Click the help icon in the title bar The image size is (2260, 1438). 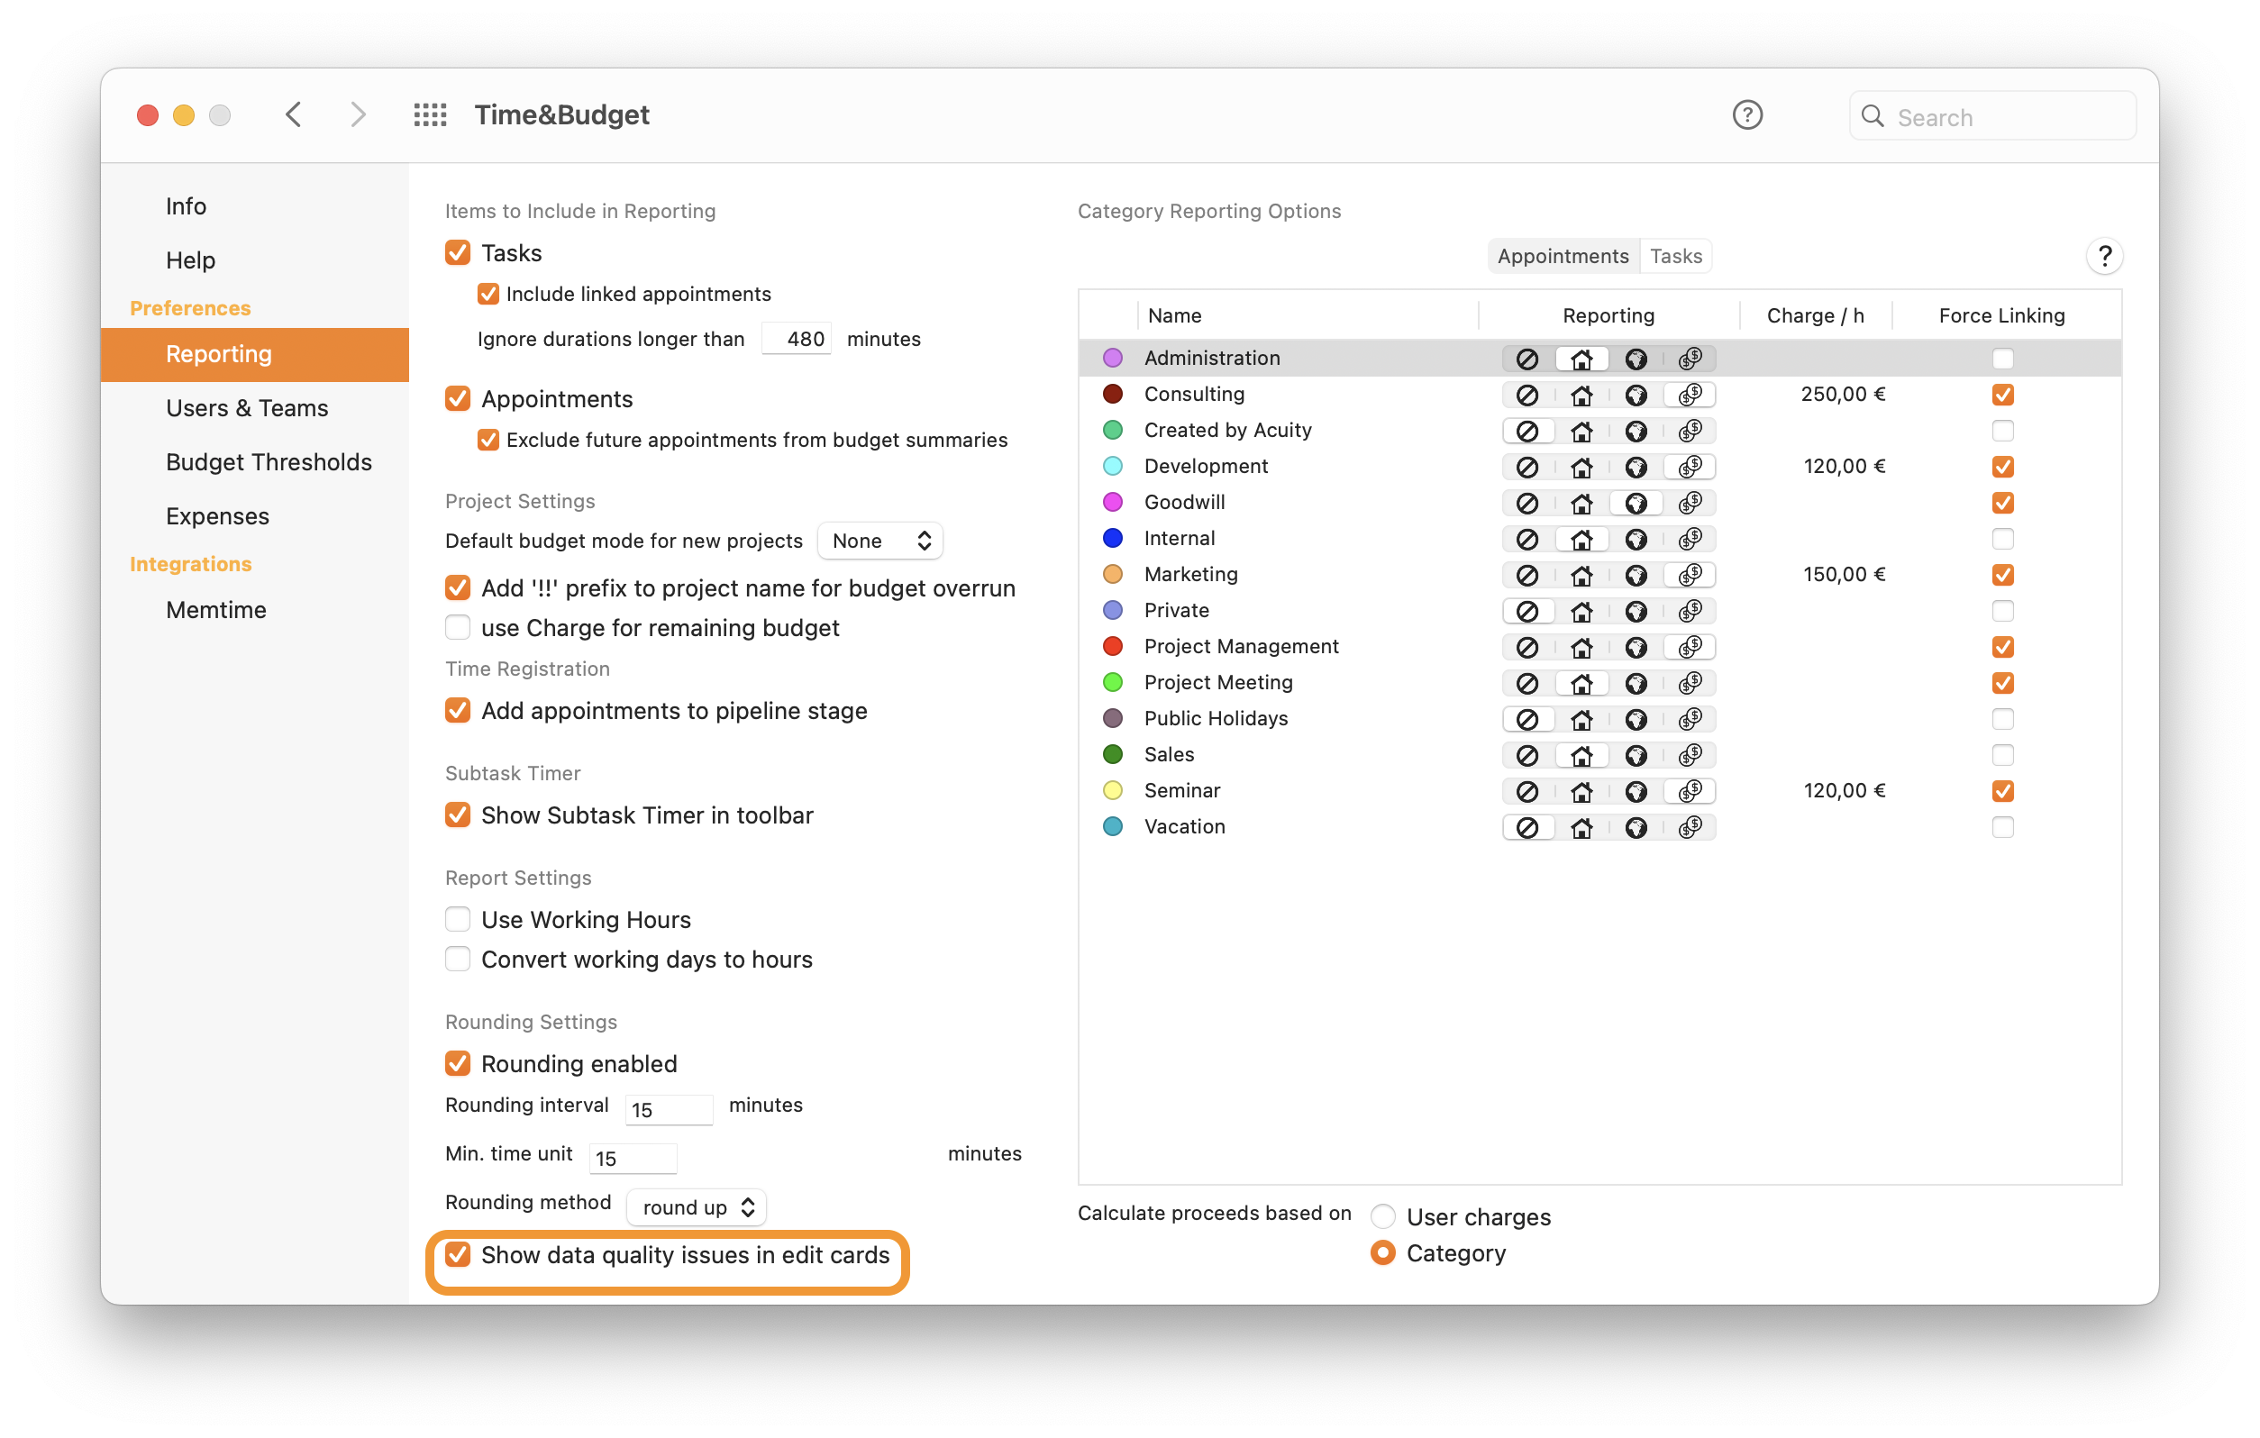coord(1746,115)
